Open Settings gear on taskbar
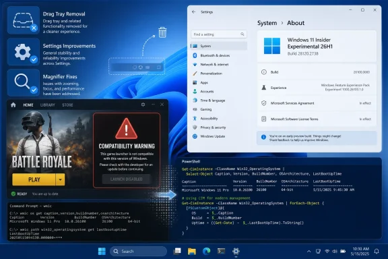This screenshot has height=259, width=388. (x=236, y=252)
